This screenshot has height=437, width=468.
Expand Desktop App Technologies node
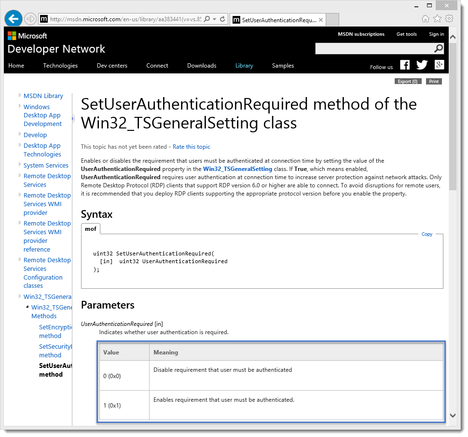coord(20,145)
